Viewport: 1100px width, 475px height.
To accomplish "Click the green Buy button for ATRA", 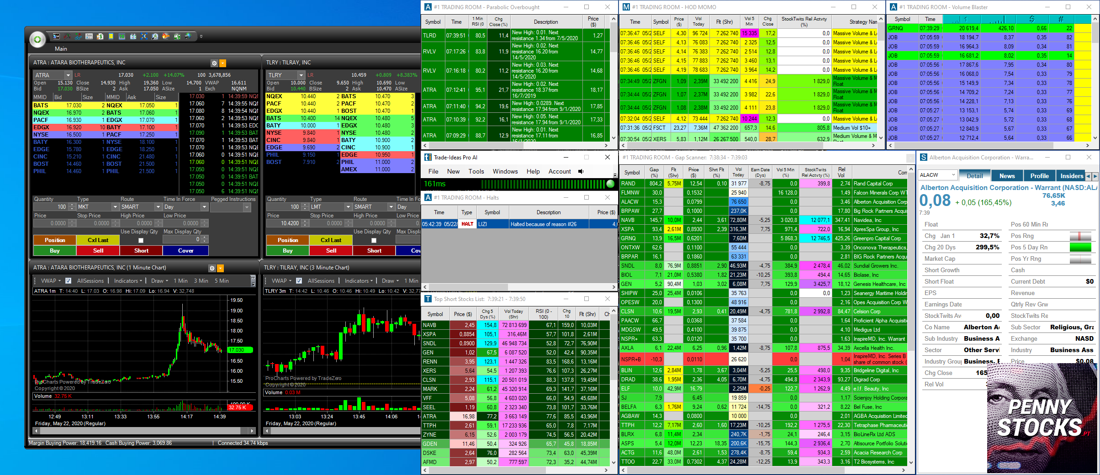I will (55, 251).
